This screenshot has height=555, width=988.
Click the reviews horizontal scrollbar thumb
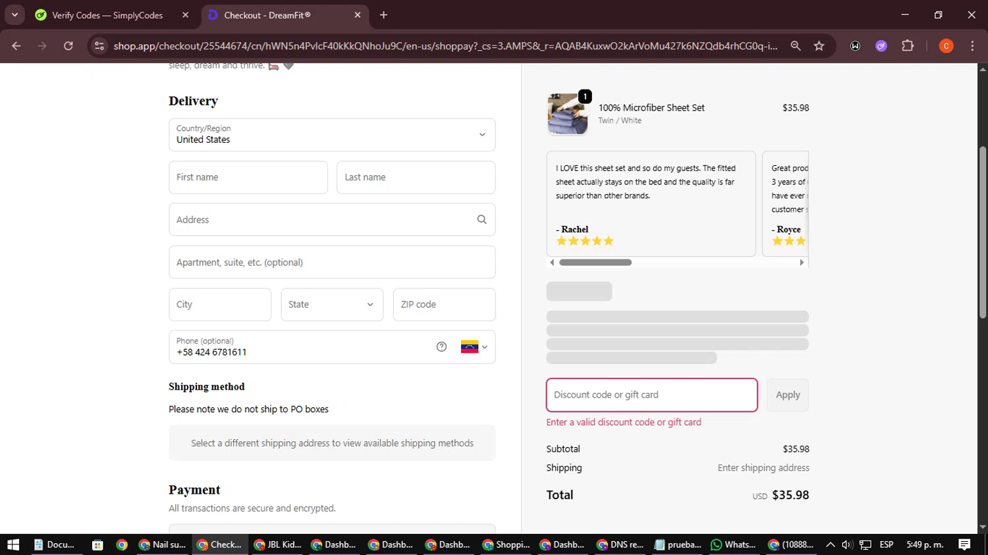(595, 262)
